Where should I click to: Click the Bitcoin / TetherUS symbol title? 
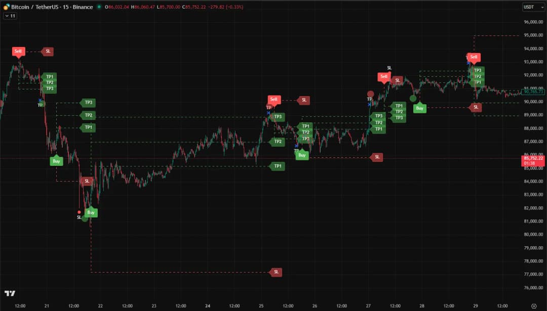[x=52, y=7]
